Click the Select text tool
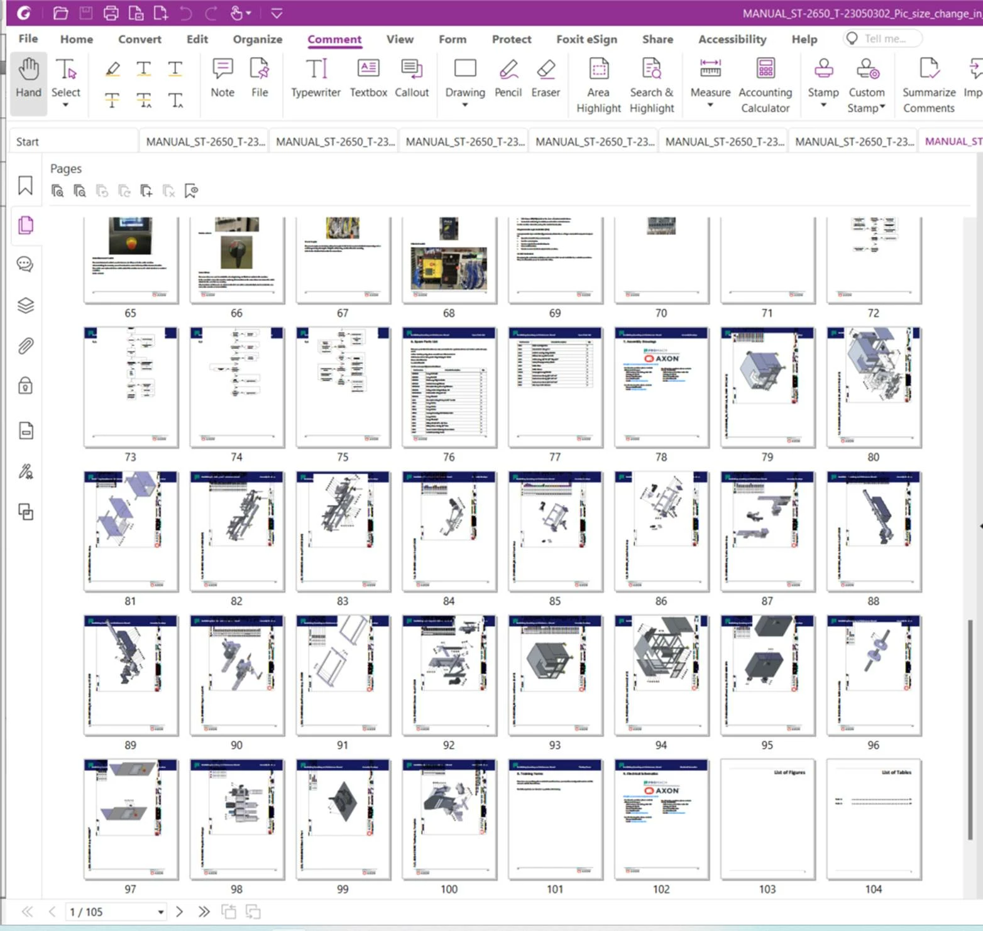 (x=66, y=77)
